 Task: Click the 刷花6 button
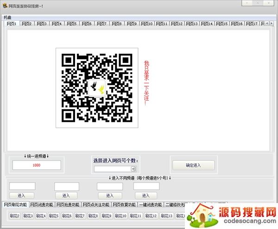[x=67, y=216]
